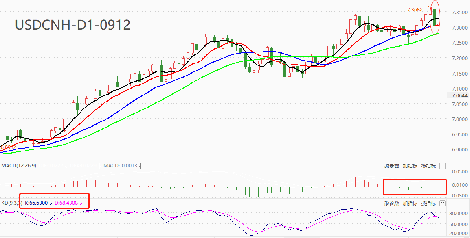Click the USDCNH-D1-0912 chart title
470x238 pixels.
click(x=72, y=25)
